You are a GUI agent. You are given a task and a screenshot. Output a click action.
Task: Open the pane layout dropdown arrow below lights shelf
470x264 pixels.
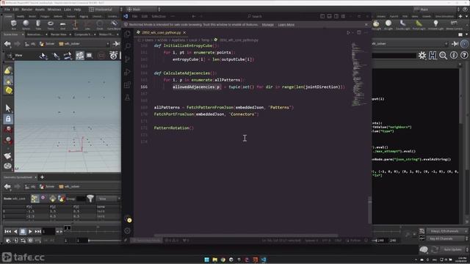coord(466,34)
